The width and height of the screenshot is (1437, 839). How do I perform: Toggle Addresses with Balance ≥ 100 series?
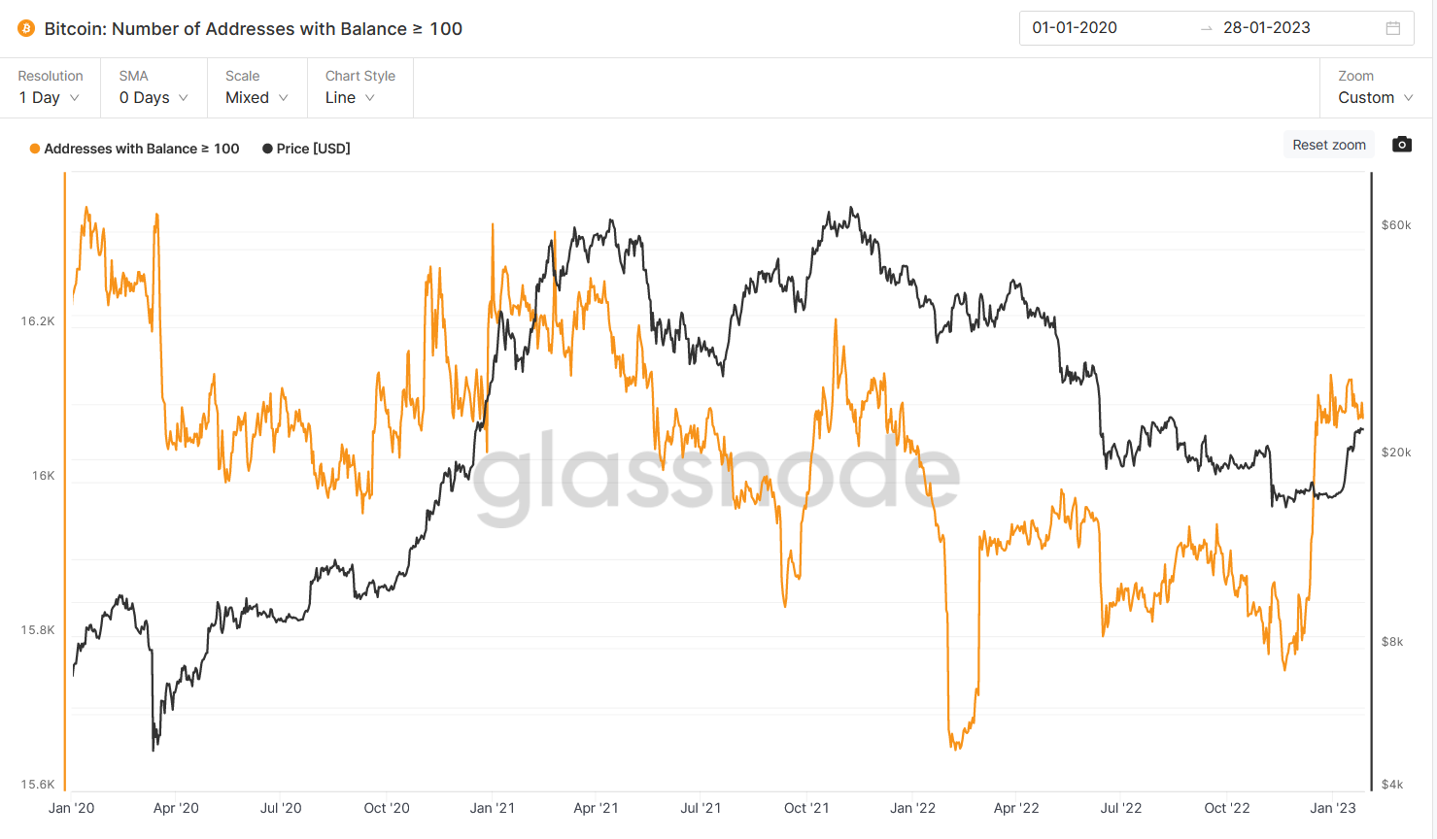coord(134,149)
